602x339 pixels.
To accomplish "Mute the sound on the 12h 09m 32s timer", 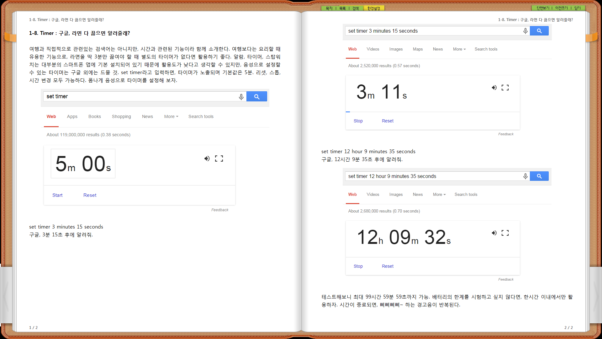I will 494,233.
